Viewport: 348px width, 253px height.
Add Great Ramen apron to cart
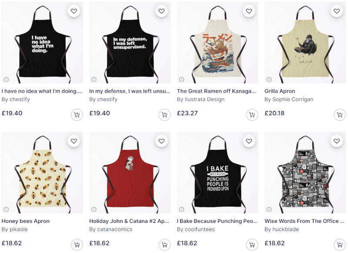(x=252, y=115)
